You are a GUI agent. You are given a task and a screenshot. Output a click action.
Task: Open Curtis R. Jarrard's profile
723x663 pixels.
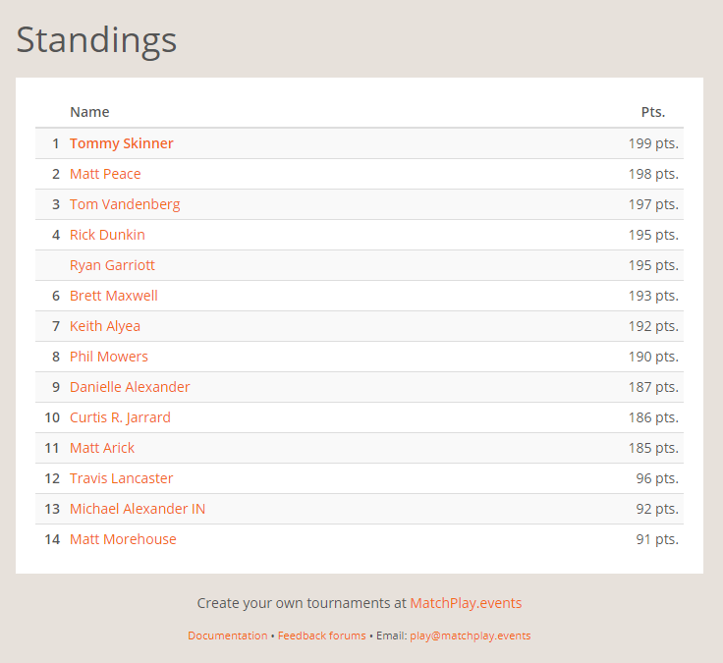(x=120, y=417)
